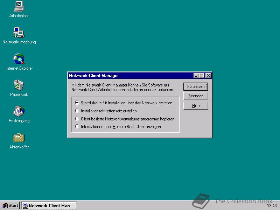Open the Start menu

(x=10, y=205)
